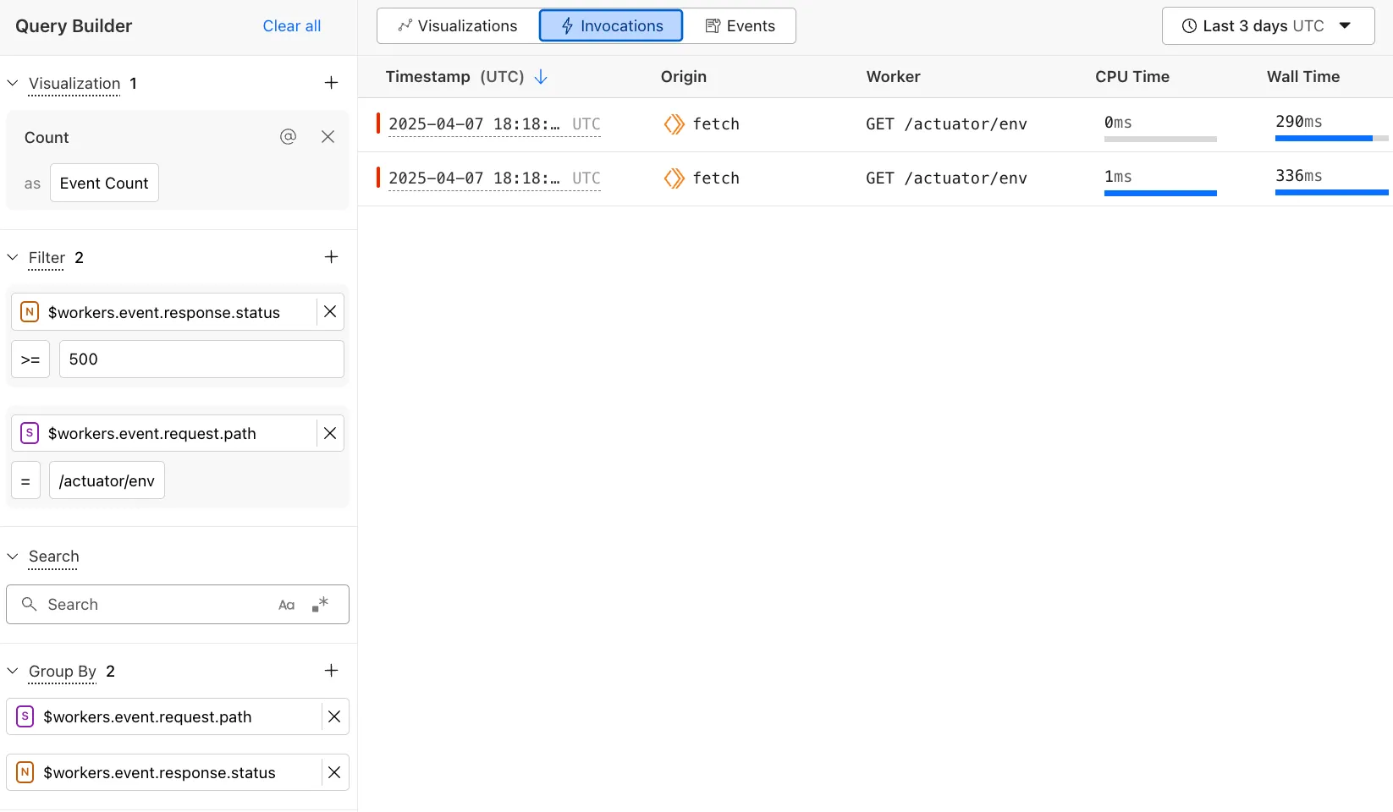
Task: Collapse the Filter section
Action: pos(12,257)
